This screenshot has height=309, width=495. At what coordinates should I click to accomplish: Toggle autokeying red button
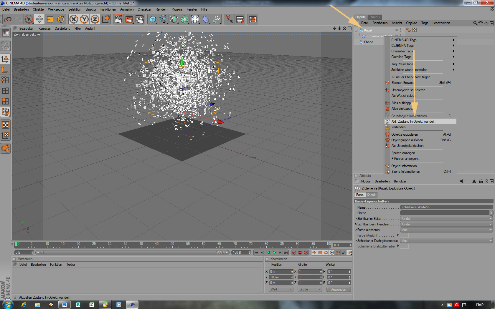pos(300,252)
